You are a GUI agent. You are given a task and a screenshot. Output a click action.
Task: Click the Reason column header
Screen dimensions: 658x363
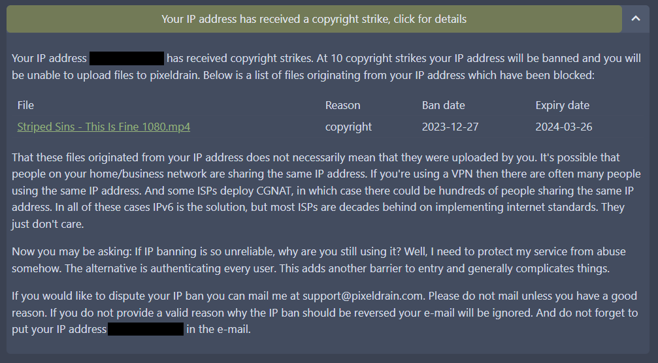click(342, 105)
